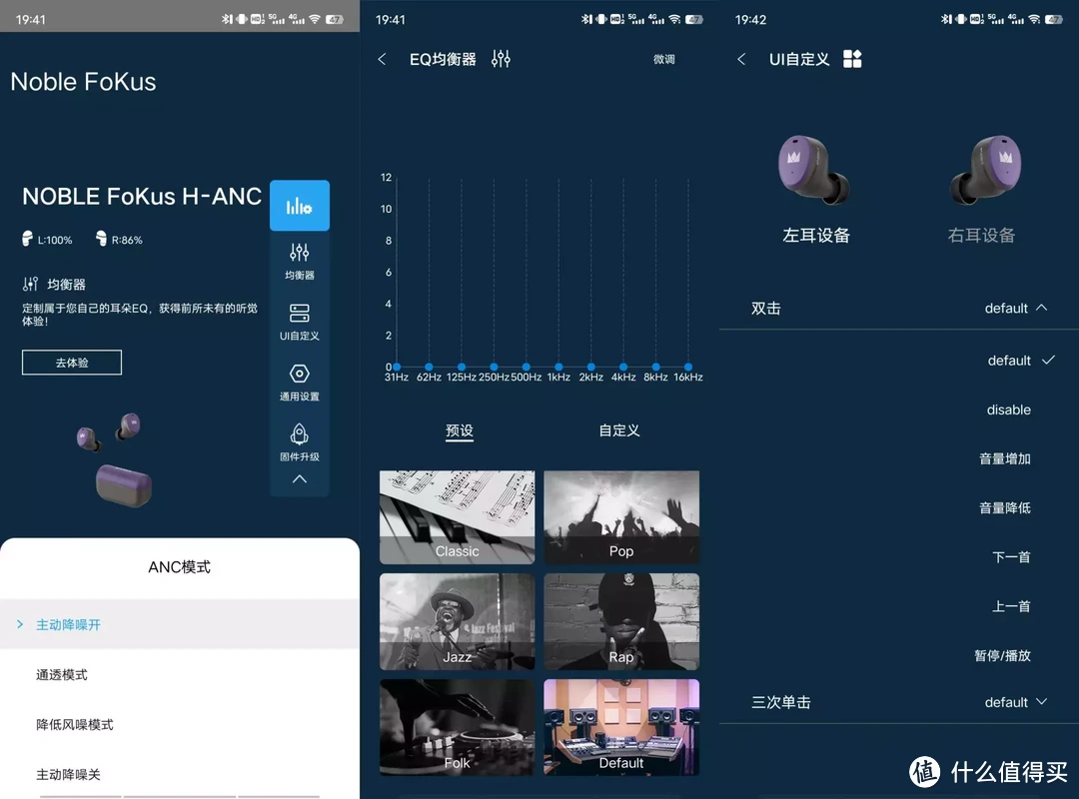
Task: Click the grid icon beside UI自定义 title
Action: [852, 59]
